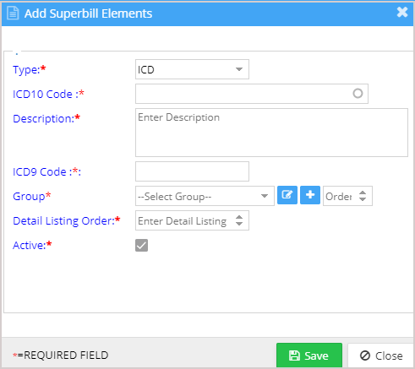Click the Close button

[381, 355]
